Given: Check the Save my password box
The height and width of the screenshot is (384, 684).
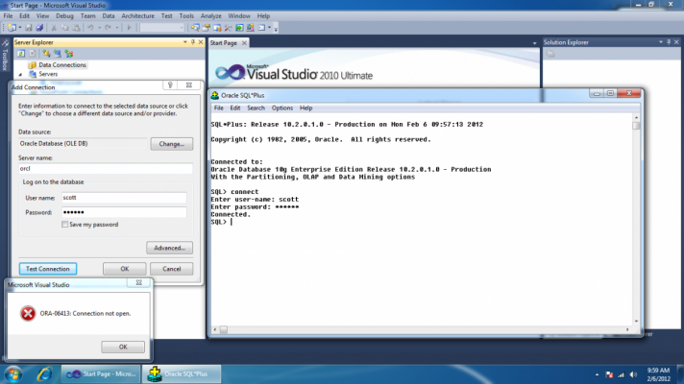Looking at the screenshot, I should coord(65,225).
